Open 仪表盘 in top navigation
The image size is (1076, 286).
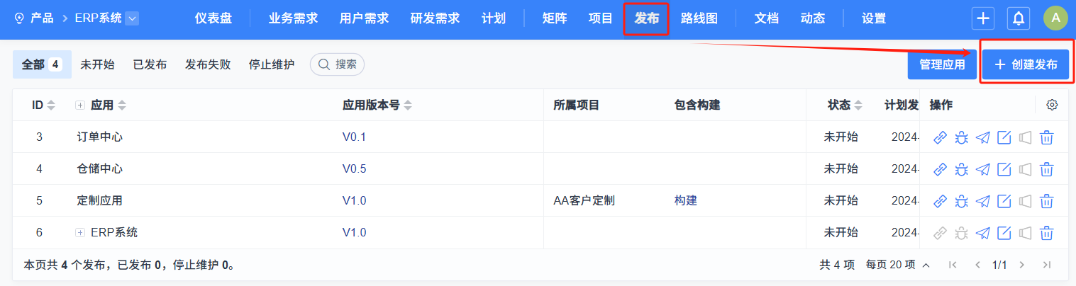pos(213,19)
